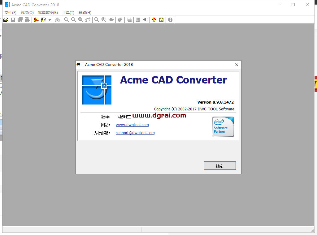This screenshot has width=317, height=235.
Task: Click the Zoom window magnifier icon
Action: (x=81, y=20)
